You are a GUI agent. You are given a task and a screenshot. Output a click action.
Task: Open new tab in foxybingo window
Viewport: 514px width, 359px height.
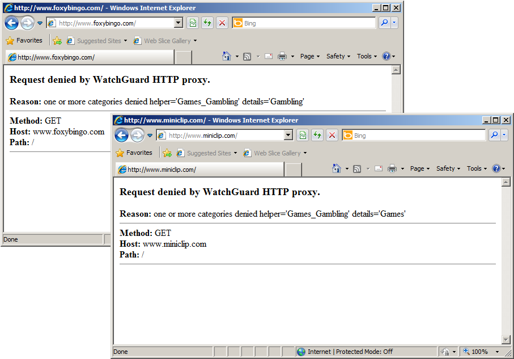[184, 57]
